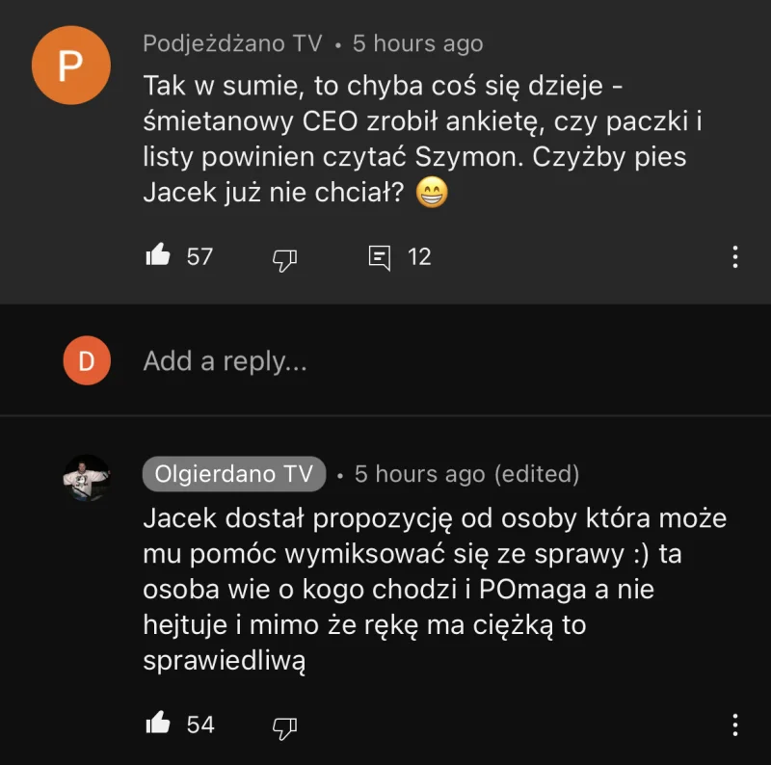Tap the D user avatar beside reply field
The height and width of the screenshot is (765, 771).
87,361
